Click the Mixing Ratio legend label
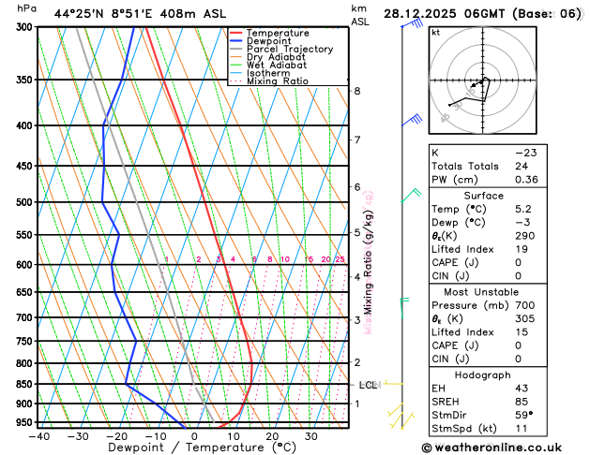Viewport: 590px width, 455px height. pyautogui.click(x=278, y=81)
